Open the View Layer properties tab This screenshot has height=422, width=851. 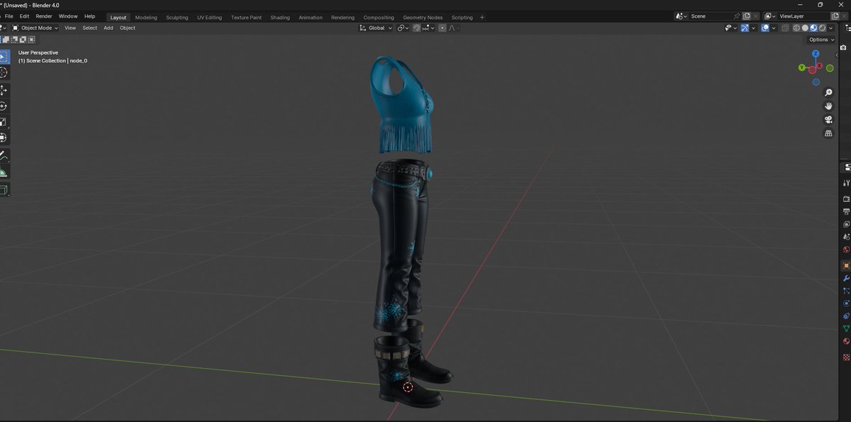click(x=846, y=224)
